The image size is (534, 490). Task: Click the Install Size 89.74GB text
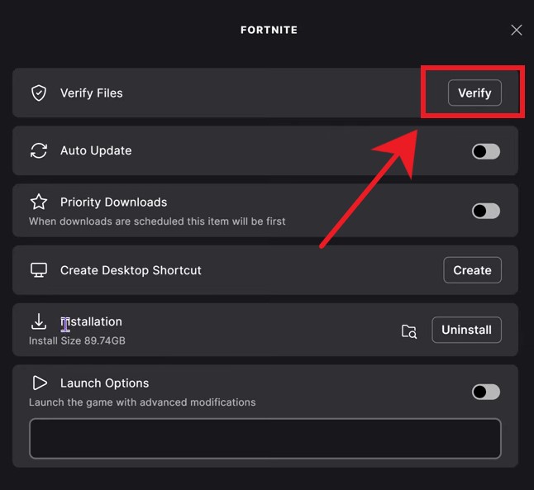click(x=77, y=340)
